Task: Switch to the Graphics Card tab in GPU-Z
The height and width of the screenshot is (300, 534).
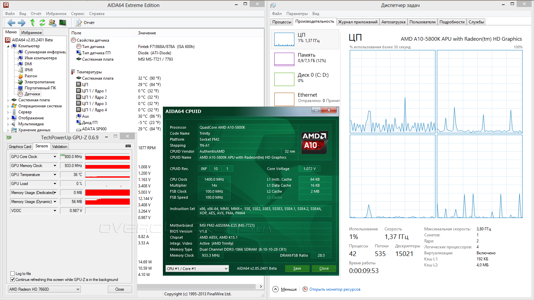Action: [20, 147]
